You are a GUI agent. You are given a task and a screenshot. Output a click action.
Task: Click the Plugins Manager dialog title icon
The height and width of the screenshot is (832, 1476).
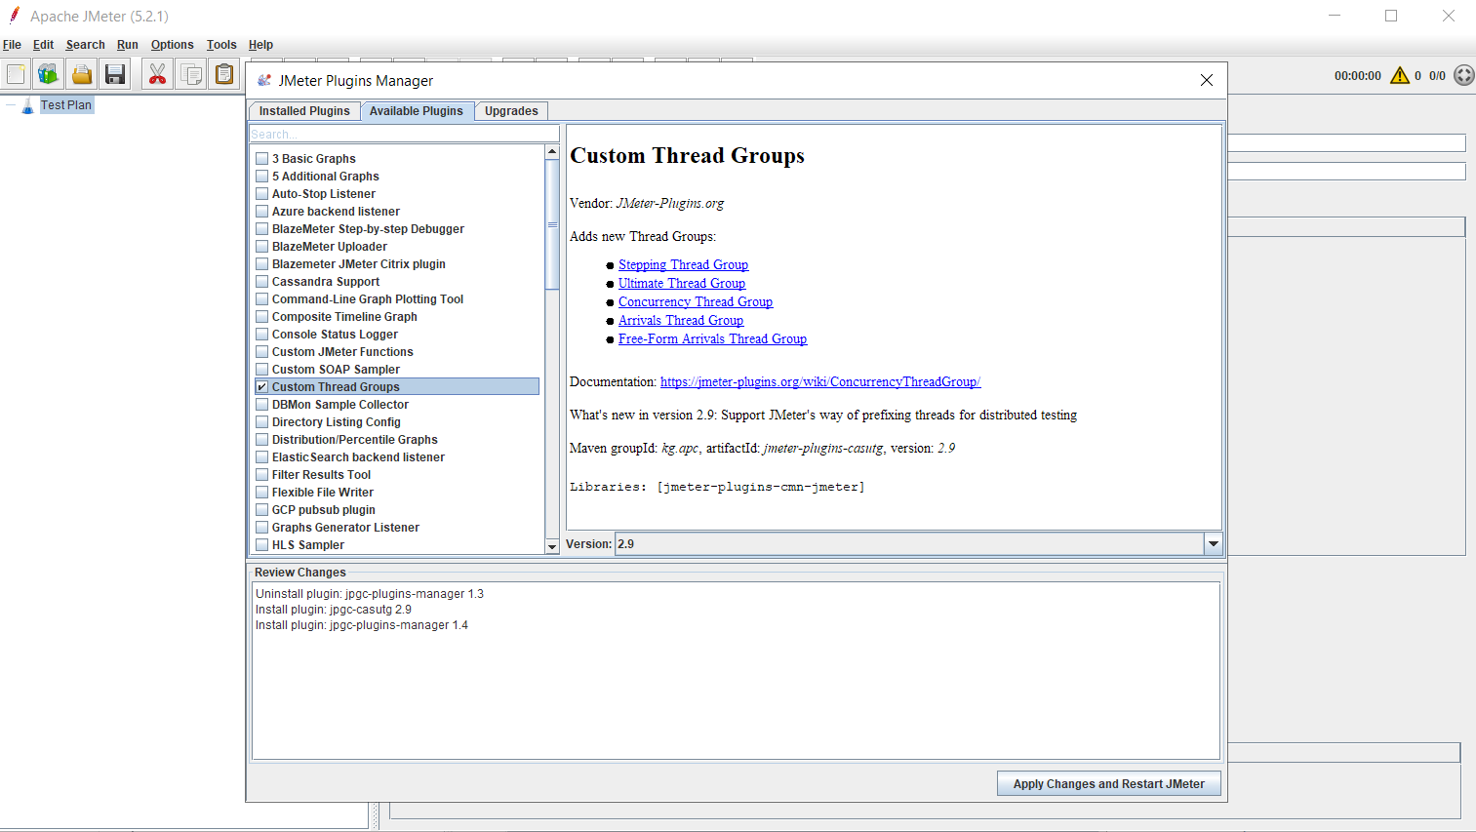click(263, 80)
